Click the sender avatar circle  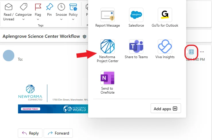coord(9,56)
